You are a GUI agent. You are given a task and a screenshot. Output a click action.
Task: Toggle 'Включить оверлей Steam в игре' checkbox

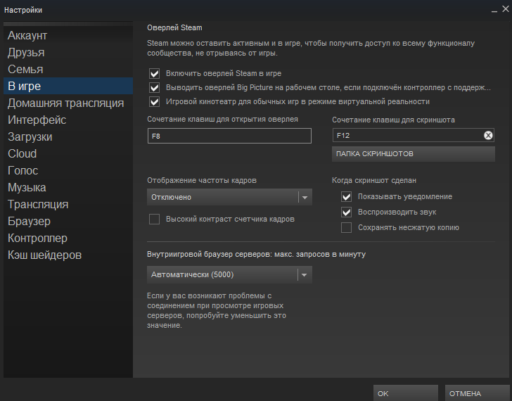[154, 73]
